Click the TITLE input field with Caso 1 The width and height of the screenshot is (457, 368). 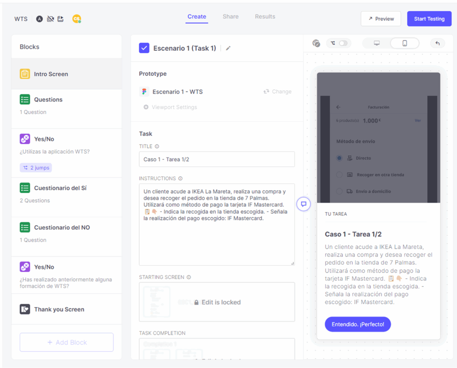pyautogui.click(x=216, y=159)
